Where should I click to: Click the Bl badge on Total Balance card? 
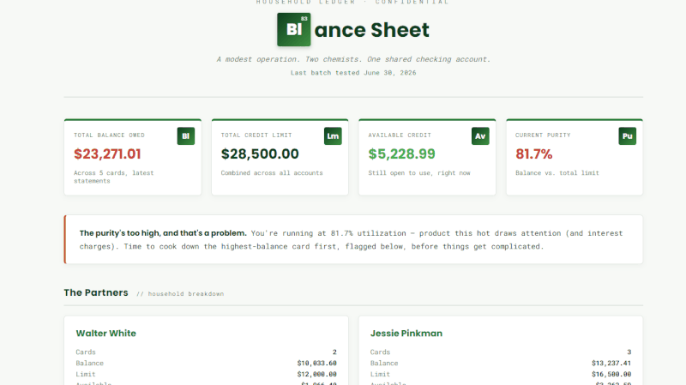tap(185, 136)
